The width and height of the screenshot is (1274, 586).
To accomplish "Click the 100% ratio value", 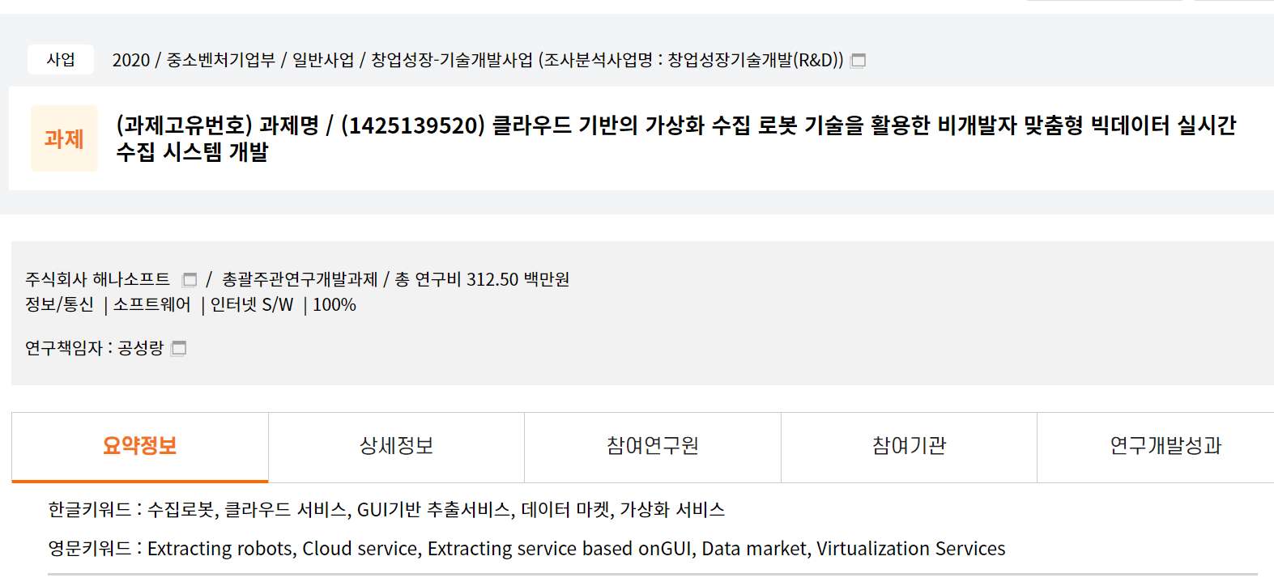I will [334, 305].
